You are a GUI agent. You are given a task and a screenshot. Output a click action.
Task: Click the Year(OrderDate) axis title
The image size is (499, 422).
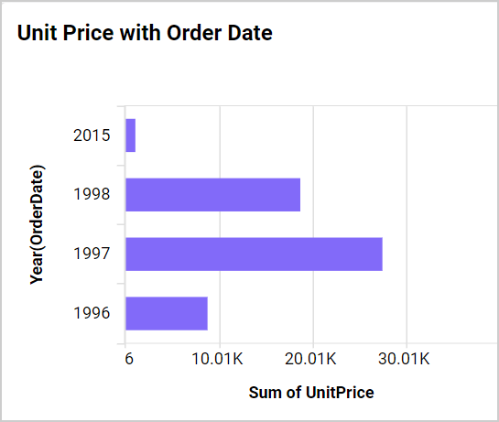point(37,224)
